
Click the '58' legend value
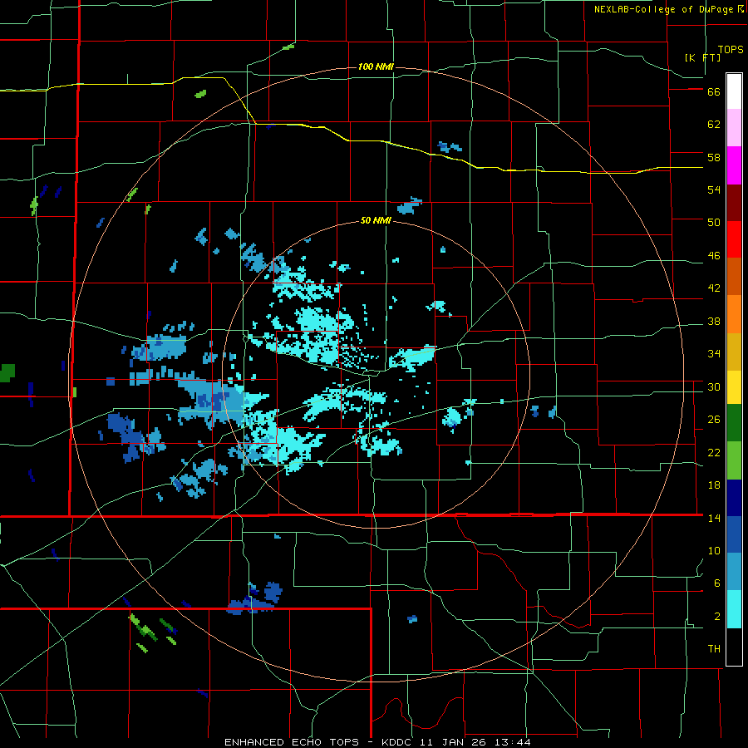pos(714,157)
